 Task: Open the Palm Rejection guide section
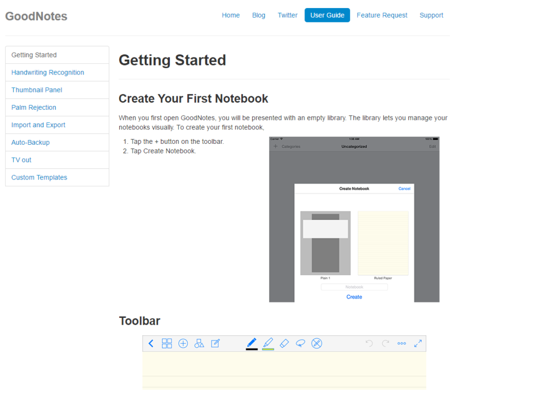pos(34,108)
